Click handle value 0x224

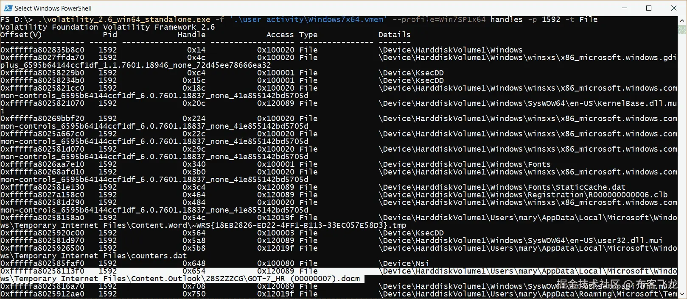click(194, 119)
